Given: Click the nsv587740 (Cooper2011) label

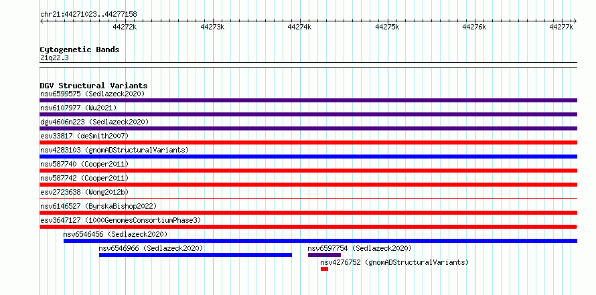Looking at the screenshot, I should (x=84, y=164).
